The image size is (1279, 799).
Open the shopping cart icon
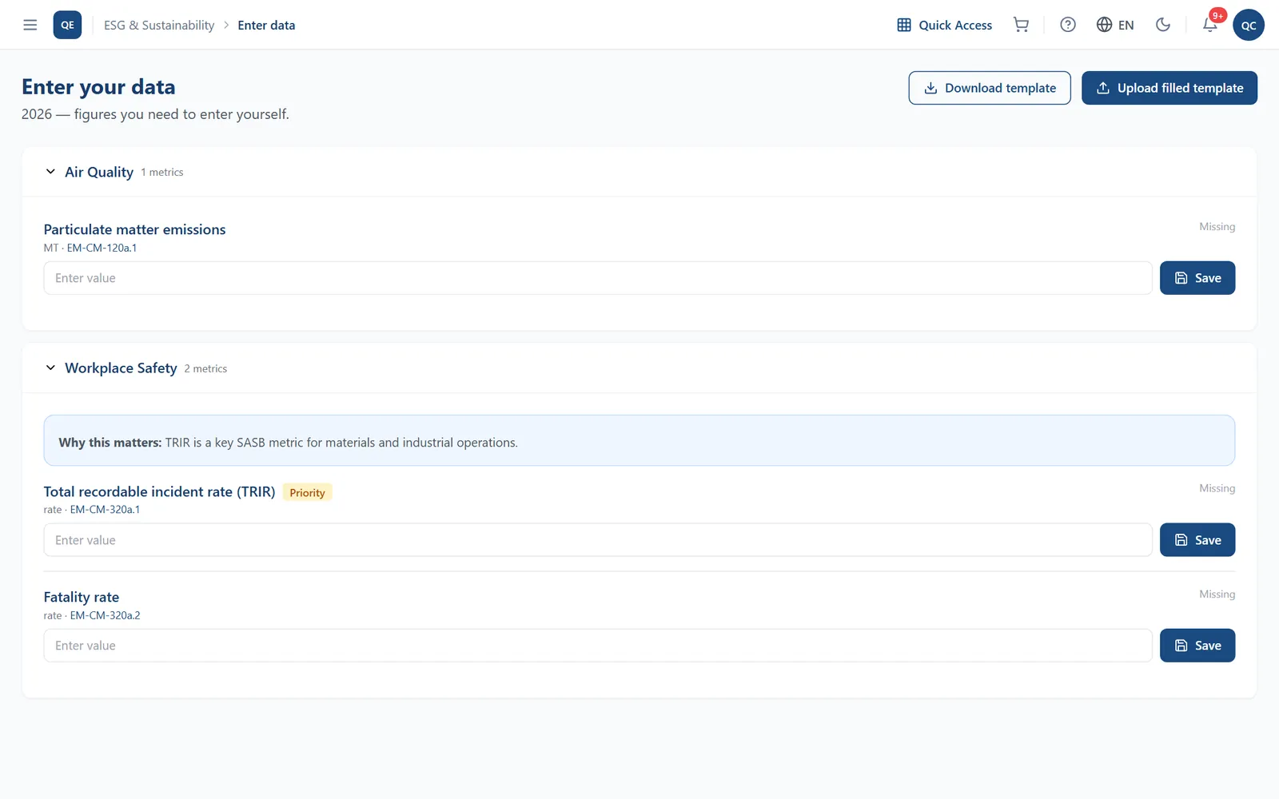(1021, 25)
